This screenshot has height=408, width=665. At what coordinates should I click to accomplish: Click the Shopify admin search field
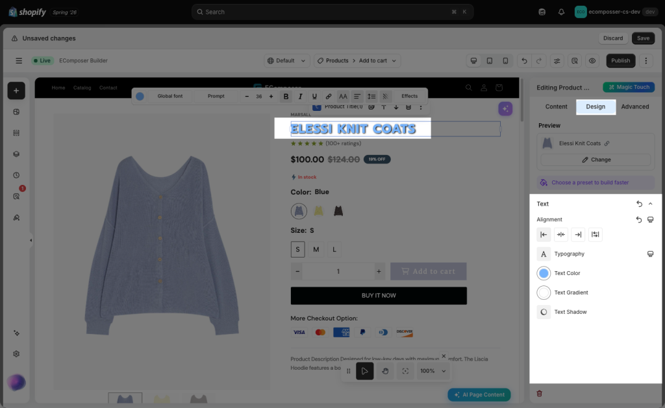[332, 12]
